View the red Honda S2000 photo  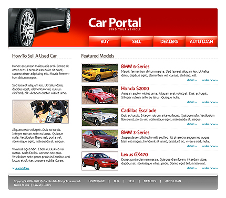tap(100, 95)
